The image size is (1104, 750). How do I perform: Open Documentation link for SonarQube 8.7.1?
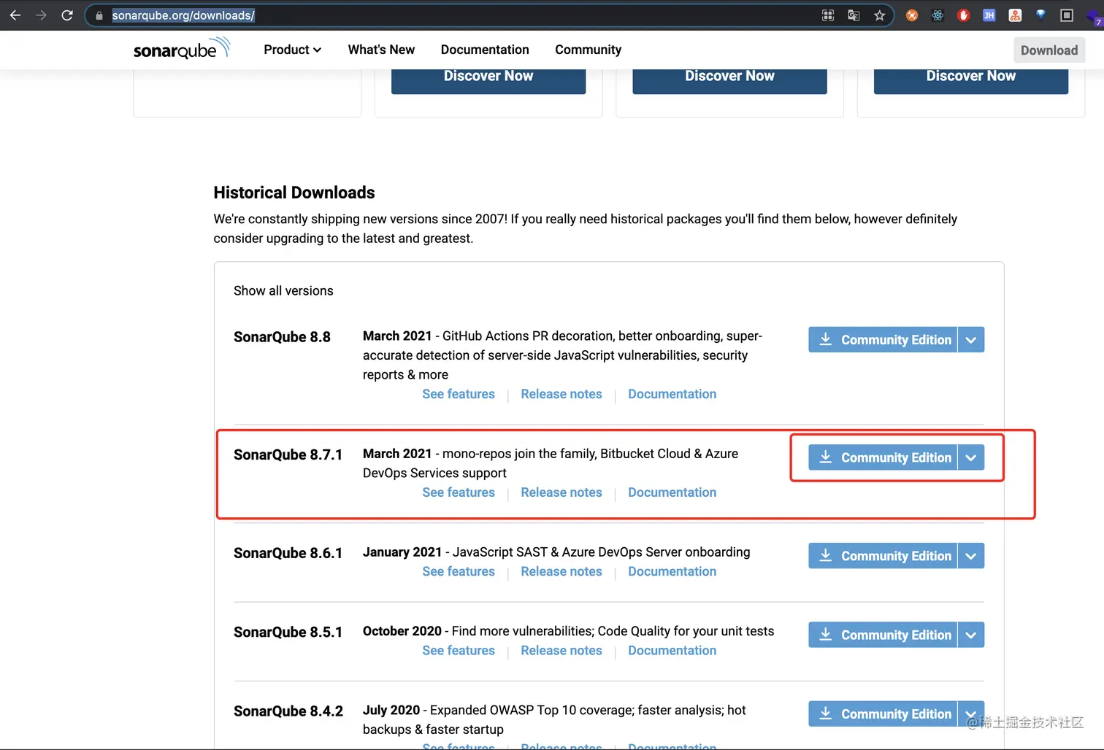click(672, 492)
